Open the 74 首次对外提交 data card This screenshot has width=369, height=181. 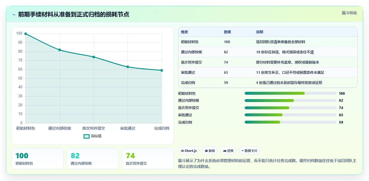[x=148, y=159]
